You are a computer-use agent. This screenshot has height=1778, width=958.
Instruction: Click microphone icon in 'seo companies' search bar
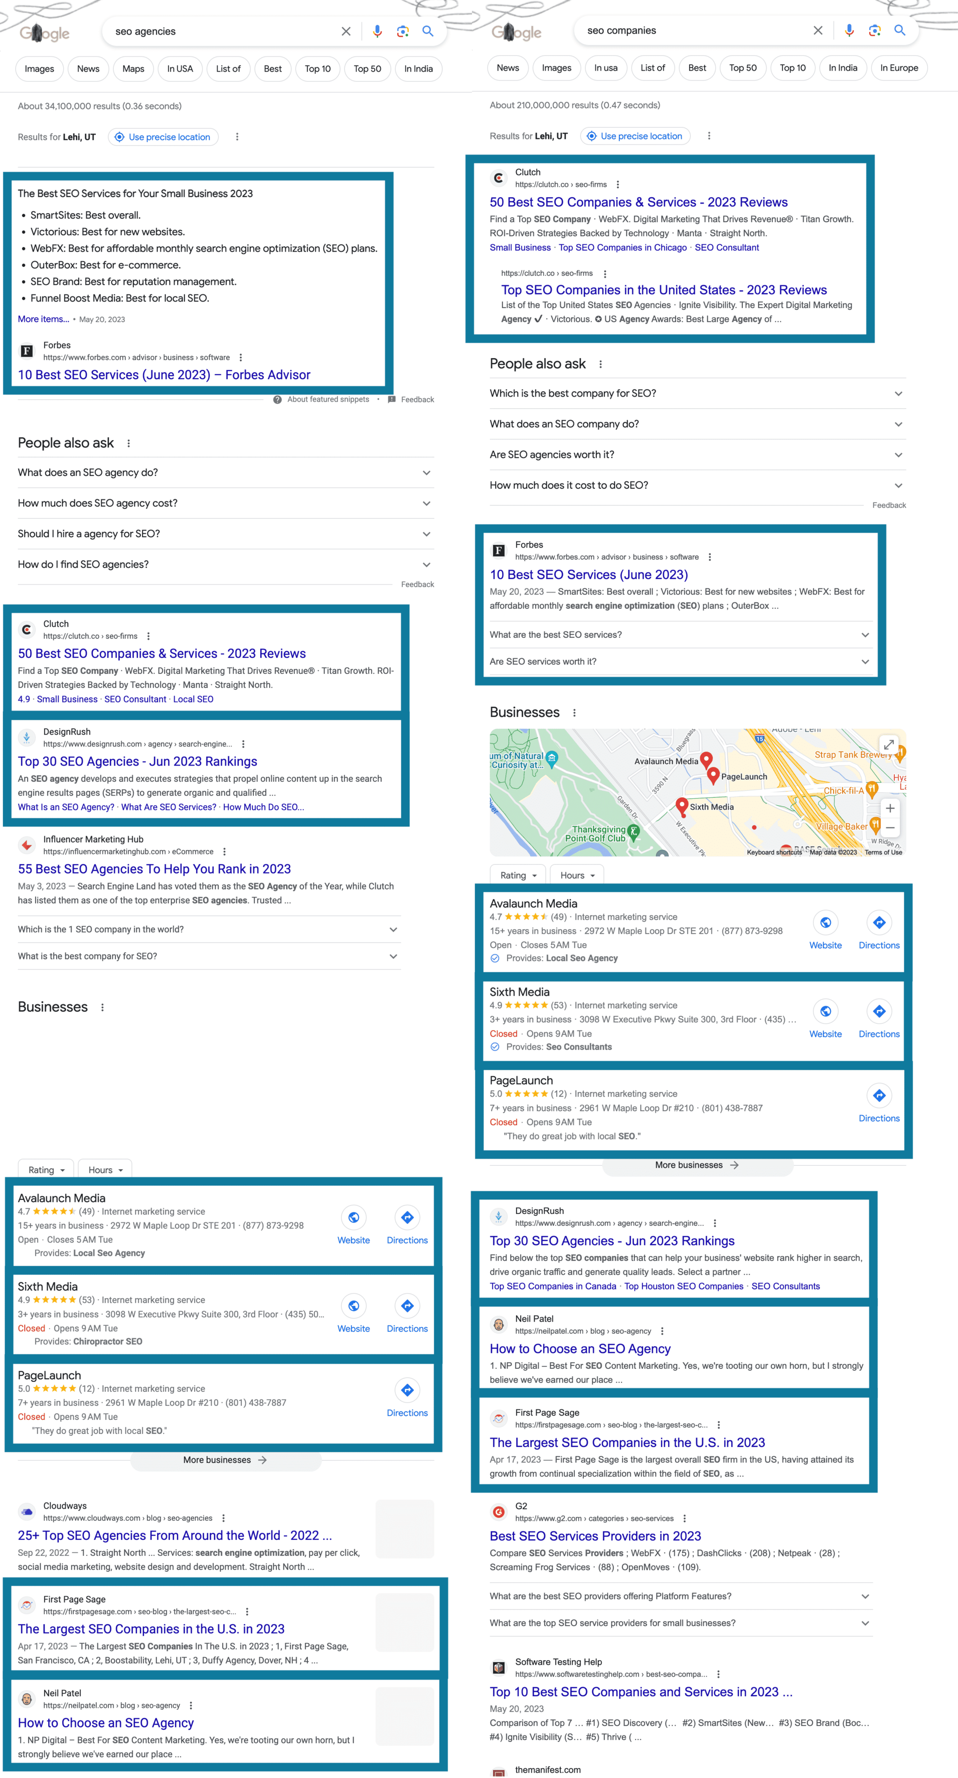click(849, 30)
